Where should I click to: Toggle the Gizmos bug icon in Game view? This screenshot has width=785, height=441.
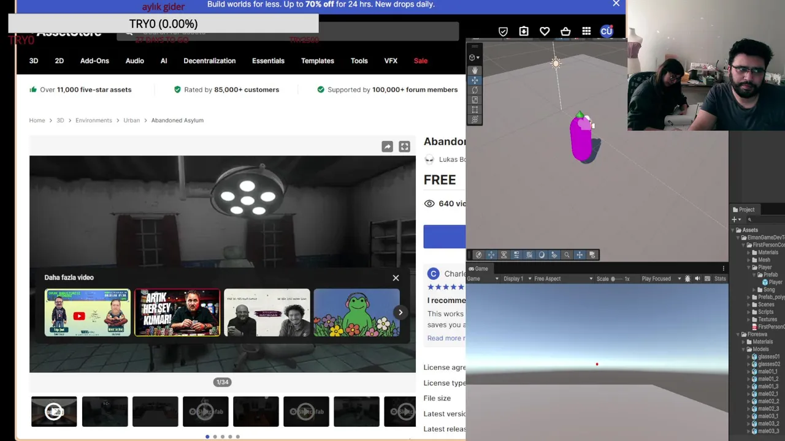[687, 279]
